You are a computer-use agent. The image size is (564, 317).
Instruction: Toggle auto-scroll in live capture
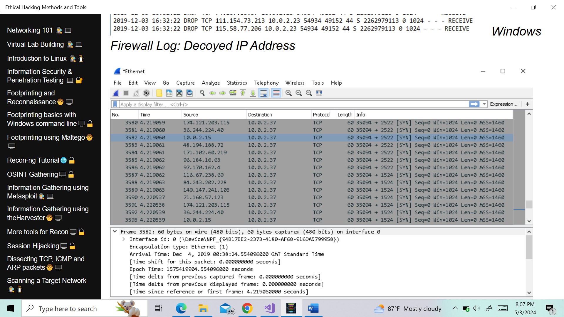pos(263,93)
